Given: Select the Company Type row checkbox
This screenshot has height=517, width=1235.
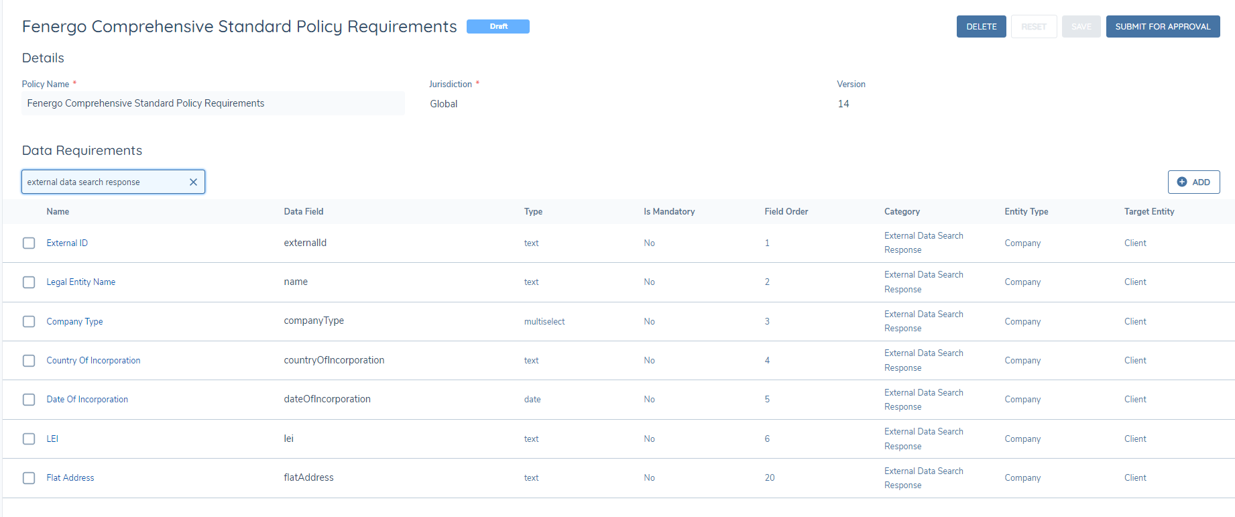Looking at the screenshot, I should pyautogui.click(x=29, y=321).
